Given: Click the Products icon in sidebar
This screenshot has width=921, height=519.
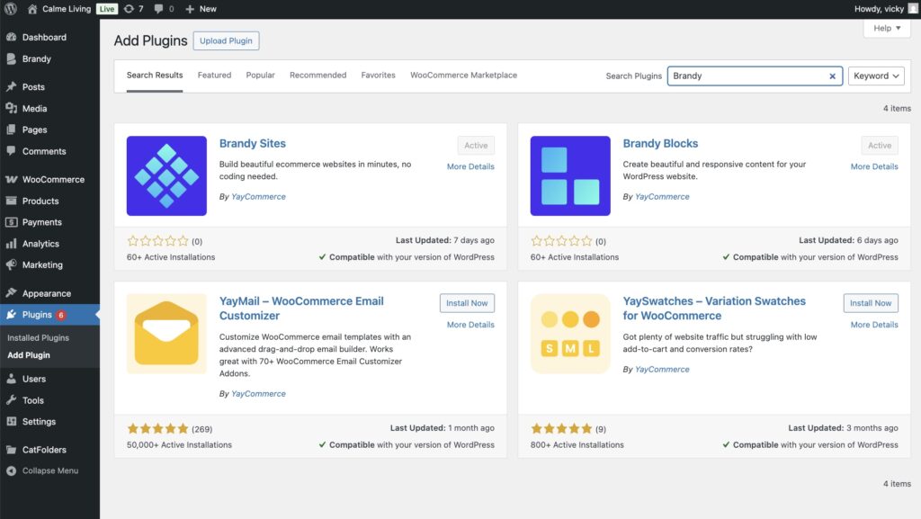Looking at the screenshot, I should coord(11,201).
